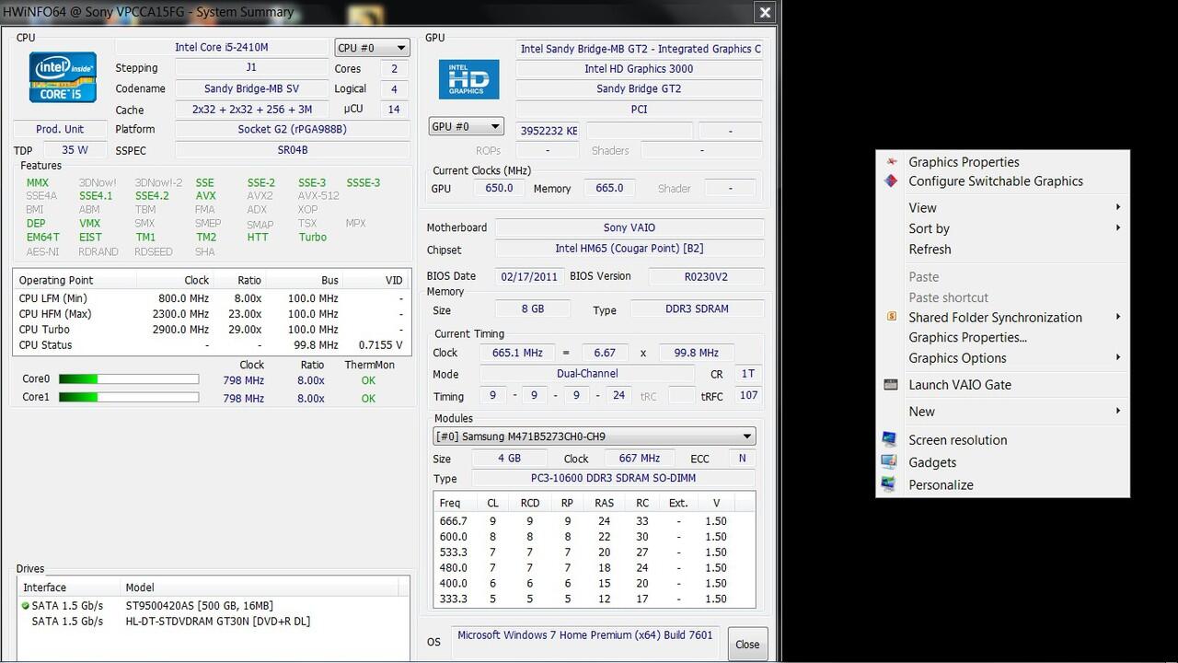Expand the View submenu arrow
The height and width of the screenshot is (663, 1178).
click(x=1118, y=207)
